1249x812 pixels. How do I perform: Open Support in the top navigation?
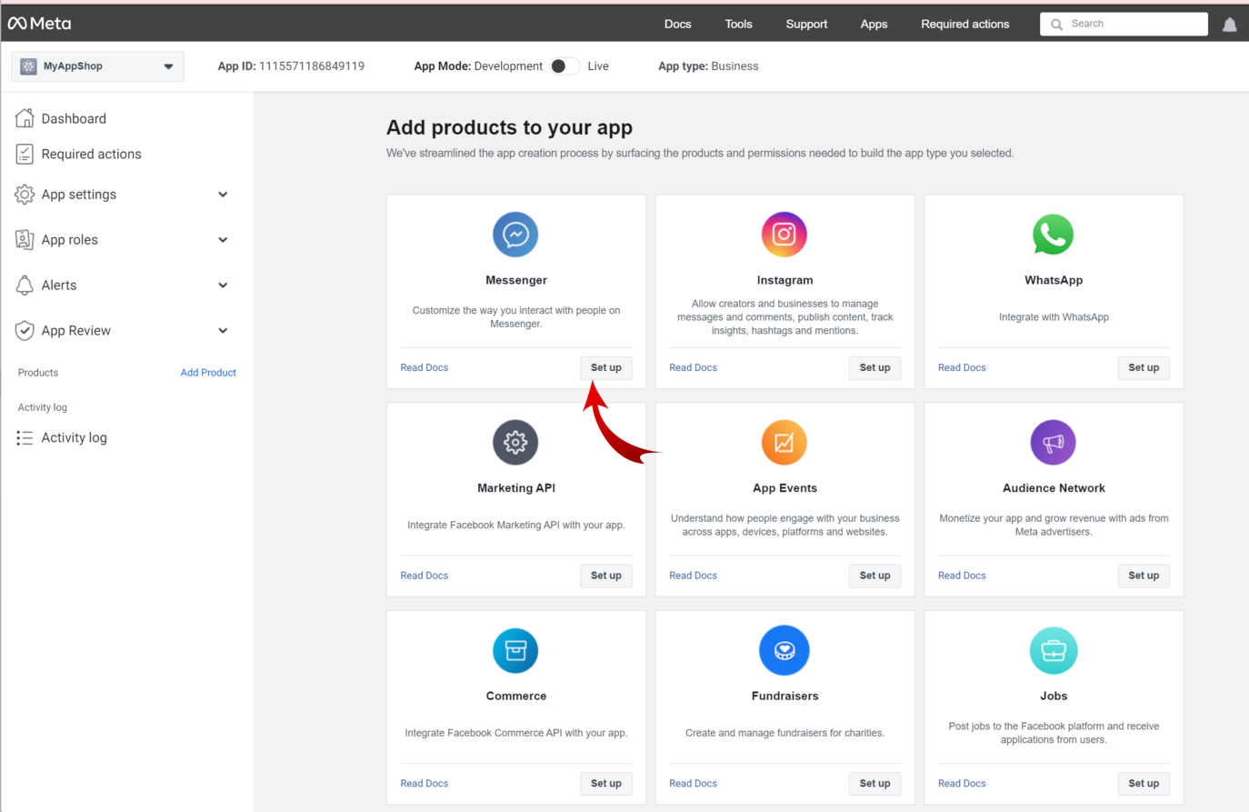point(806,25)
